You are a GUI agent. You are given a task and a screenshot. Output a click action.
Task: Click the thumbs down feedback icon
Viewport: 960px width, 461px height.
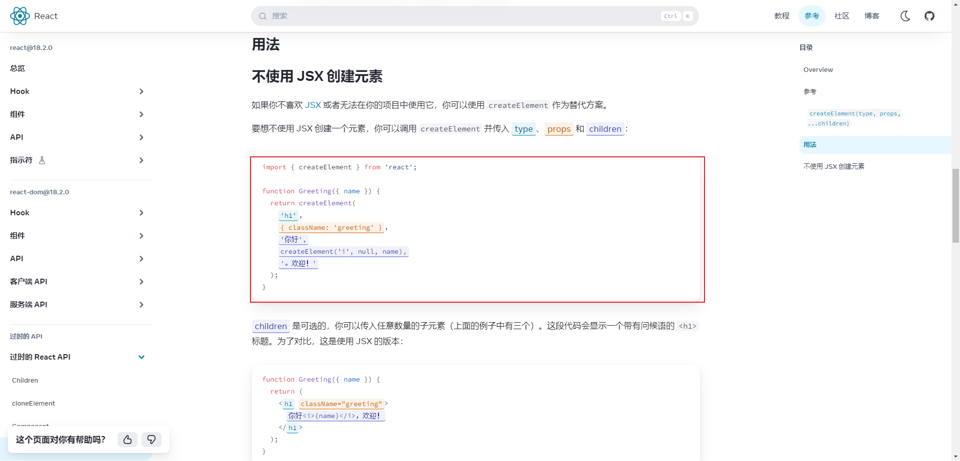click(x=151, y=440)
